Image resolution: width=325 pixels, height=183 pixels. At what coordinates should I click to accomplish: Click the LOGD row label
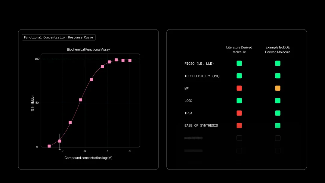pos(188,101)
